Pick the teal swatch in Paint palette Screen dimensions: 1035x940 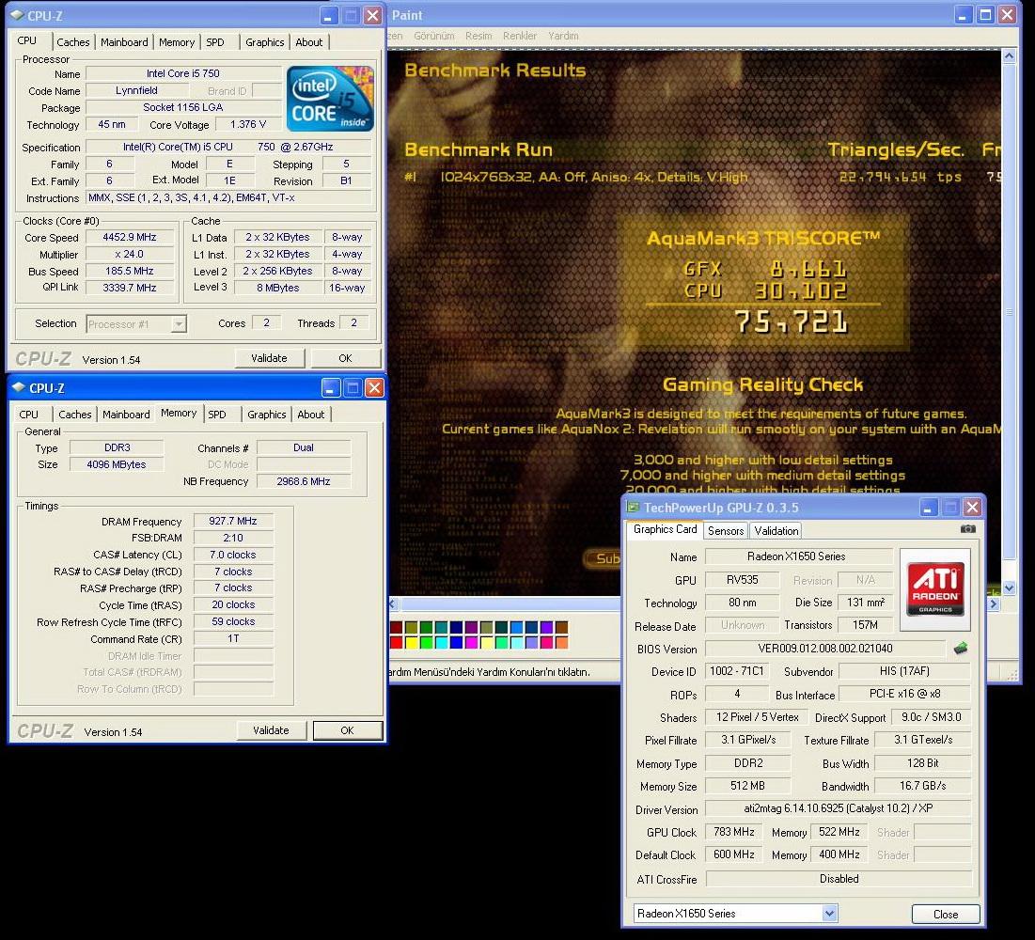[x=441, y=628]
